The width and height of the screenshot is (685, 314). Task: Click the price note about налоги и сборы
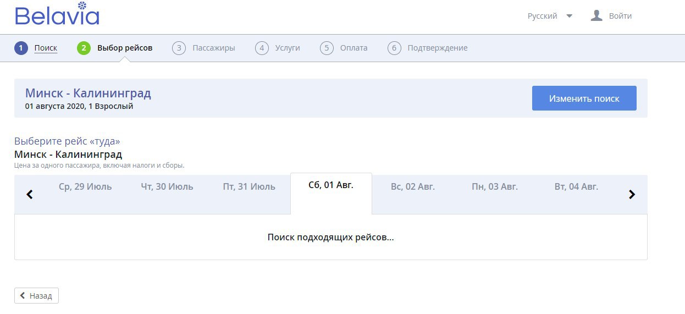(x=100, y=165)
